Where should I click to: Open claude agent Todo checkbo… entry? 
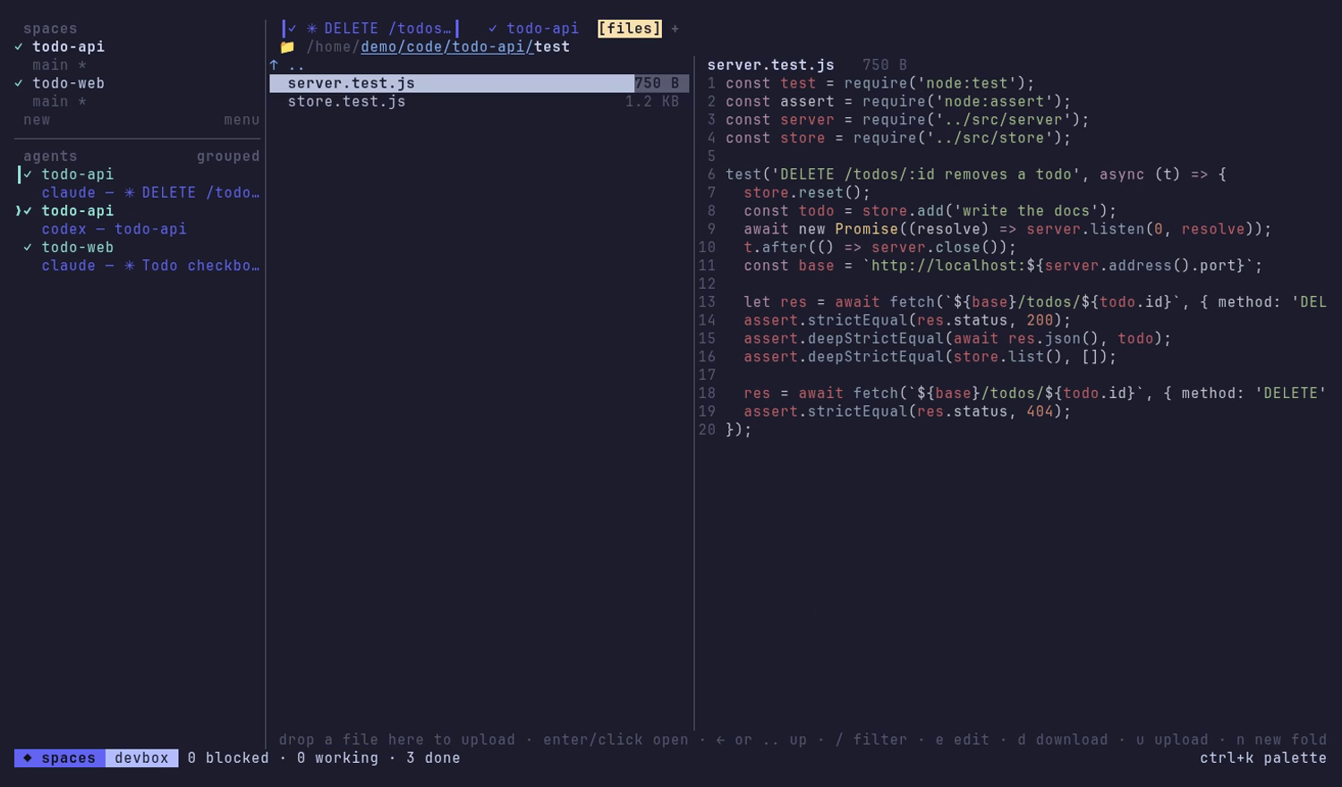point(150,266)
